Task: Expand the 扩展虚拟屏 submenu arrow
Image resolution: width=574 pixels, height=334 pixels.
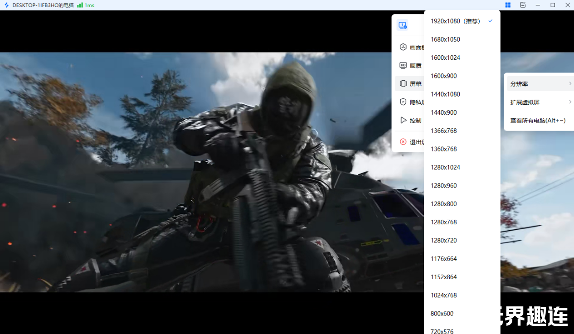Action: pyautogui.click(x=570, y=102)
